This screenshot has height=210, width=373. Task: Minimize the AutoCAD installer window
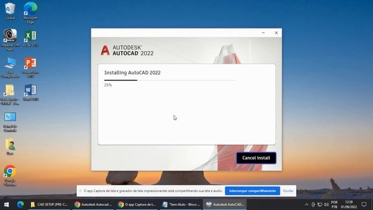tap(263, 33)
